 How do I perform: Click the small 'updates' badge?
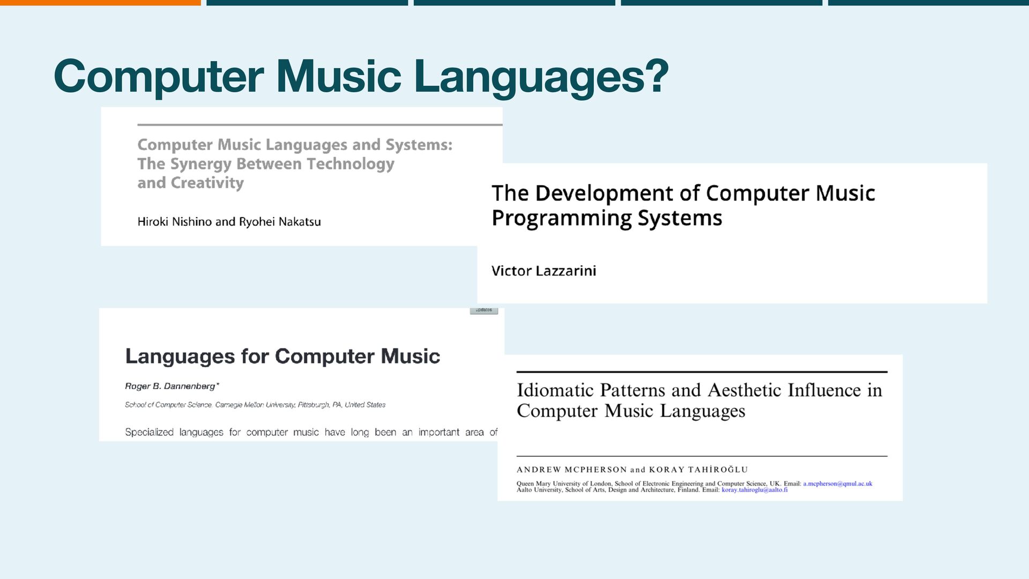click(x=484, y=310)
